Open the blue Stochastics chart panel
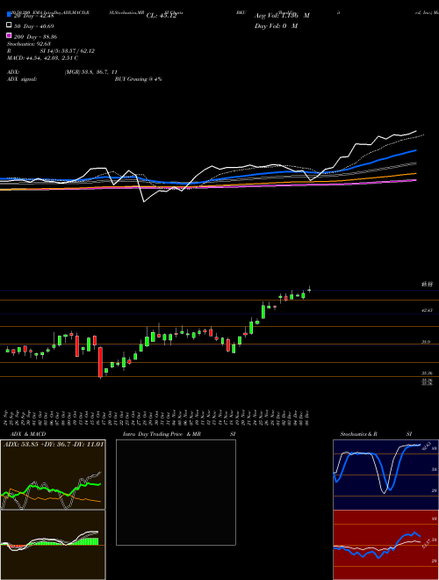The width and height of the screenshot is (439, 580). pos(385,475)
